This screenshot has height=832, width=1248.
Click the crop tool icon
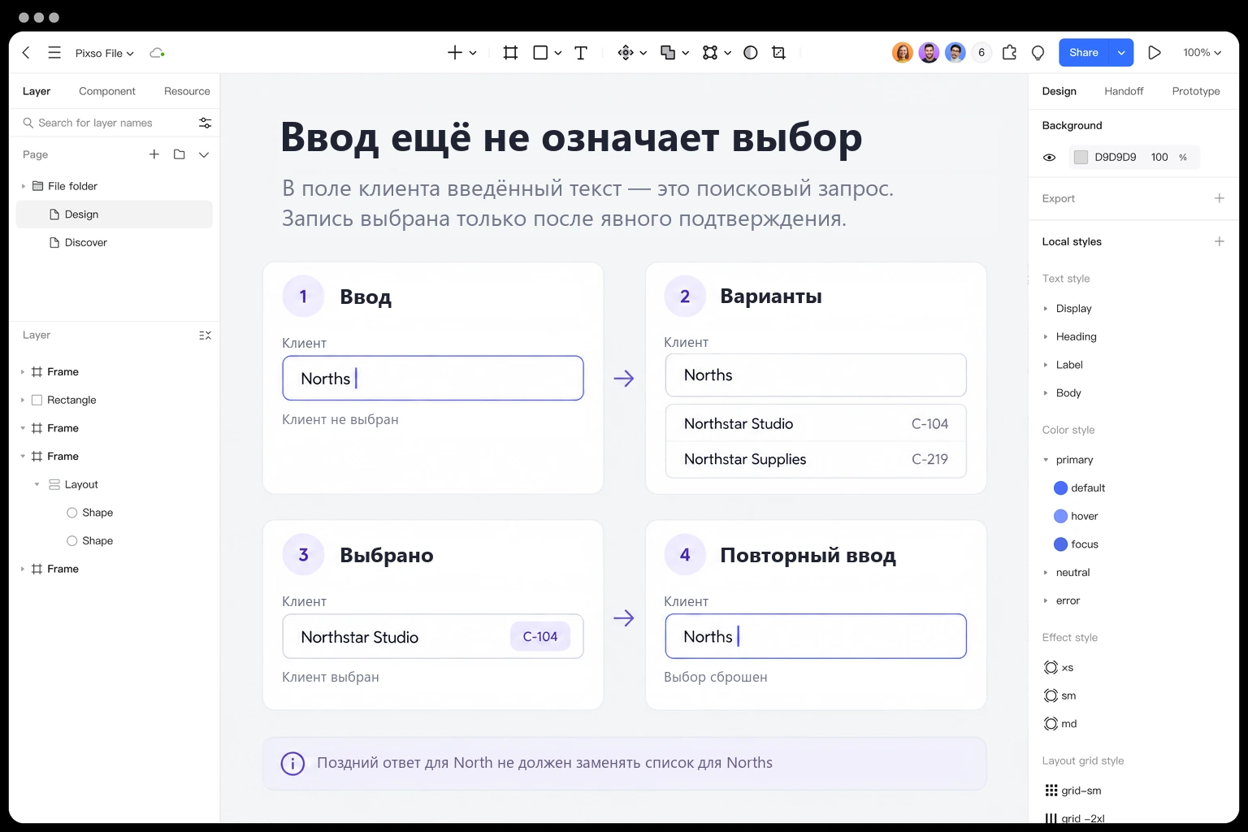point(778,53)
